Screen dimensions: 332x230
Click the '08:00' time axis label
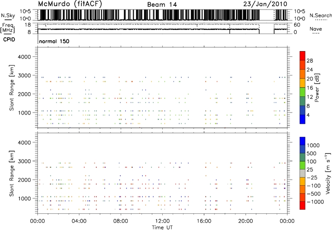[120, 221]
